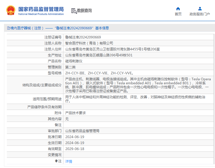The image size is (215, 168).
Task: Open the 数据查询 search icon
Action: pos(74,11)
